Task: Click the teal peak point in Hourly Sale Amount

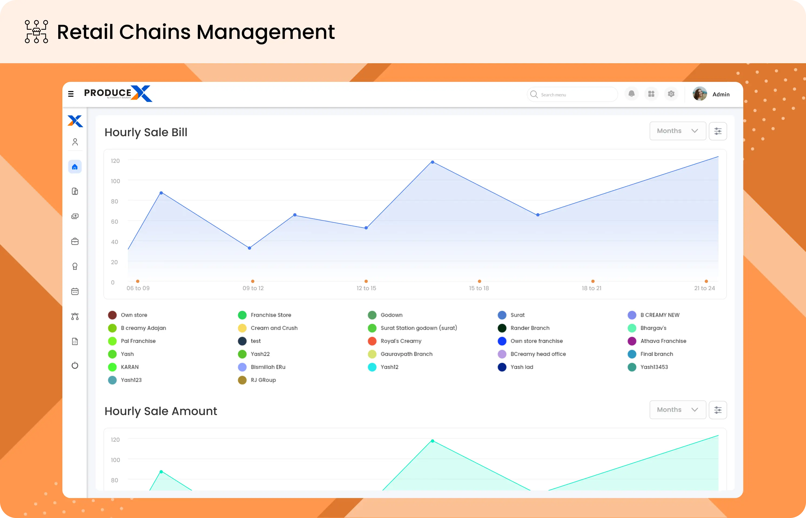Action: coord(432,441)
